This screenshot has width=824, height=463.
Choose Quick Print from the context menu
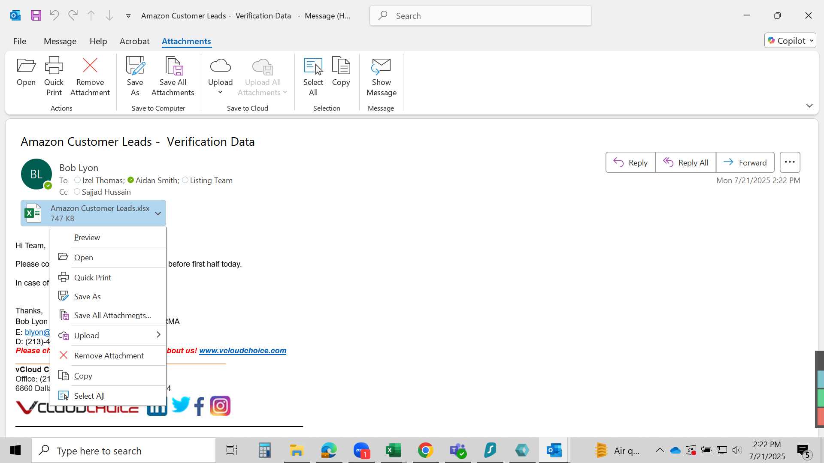click(x=108, y=278)
